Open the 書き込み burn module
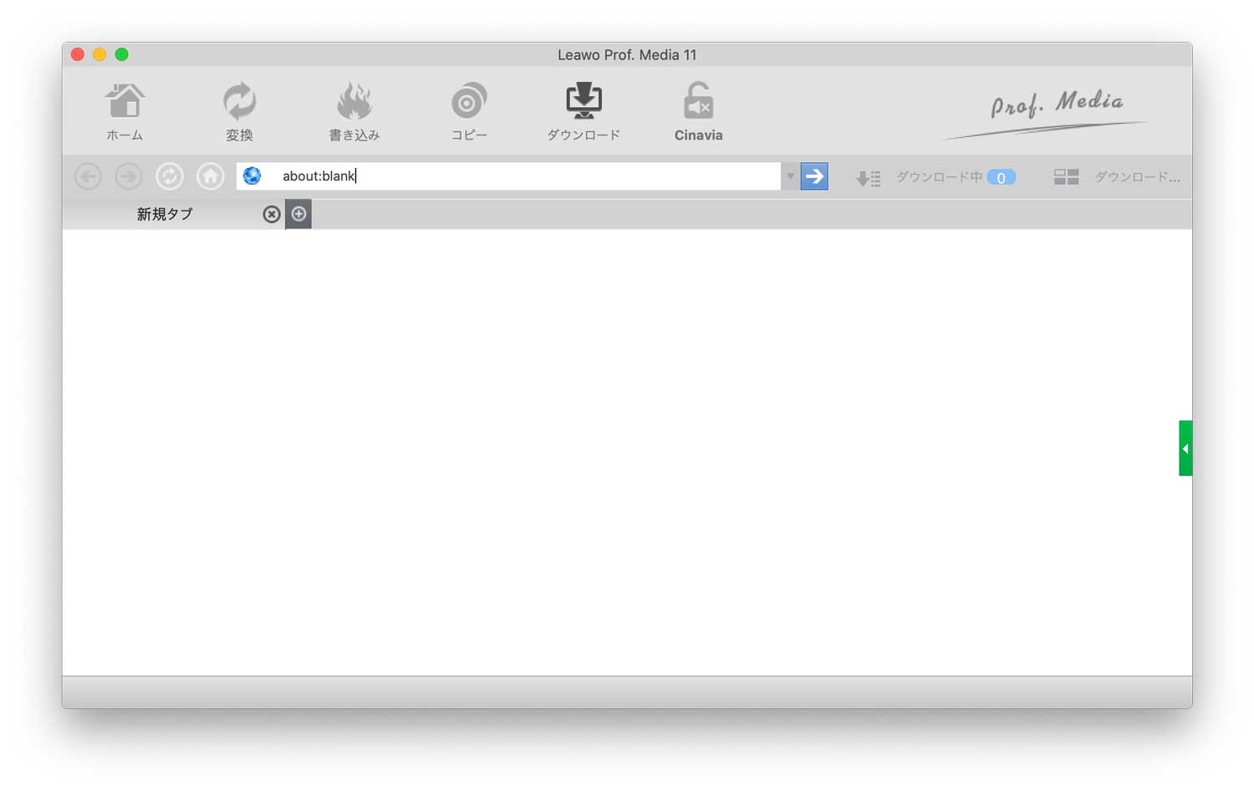This screenshot has width=1254, height=790. tap(354, 111)
